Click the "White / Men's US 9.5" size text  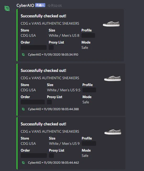point(64,90)
